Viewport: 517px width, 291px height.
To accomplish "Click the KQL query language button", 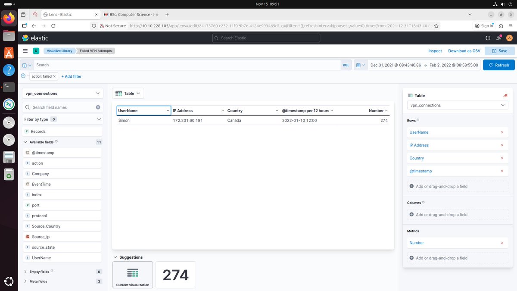I will tap(346, 65).
